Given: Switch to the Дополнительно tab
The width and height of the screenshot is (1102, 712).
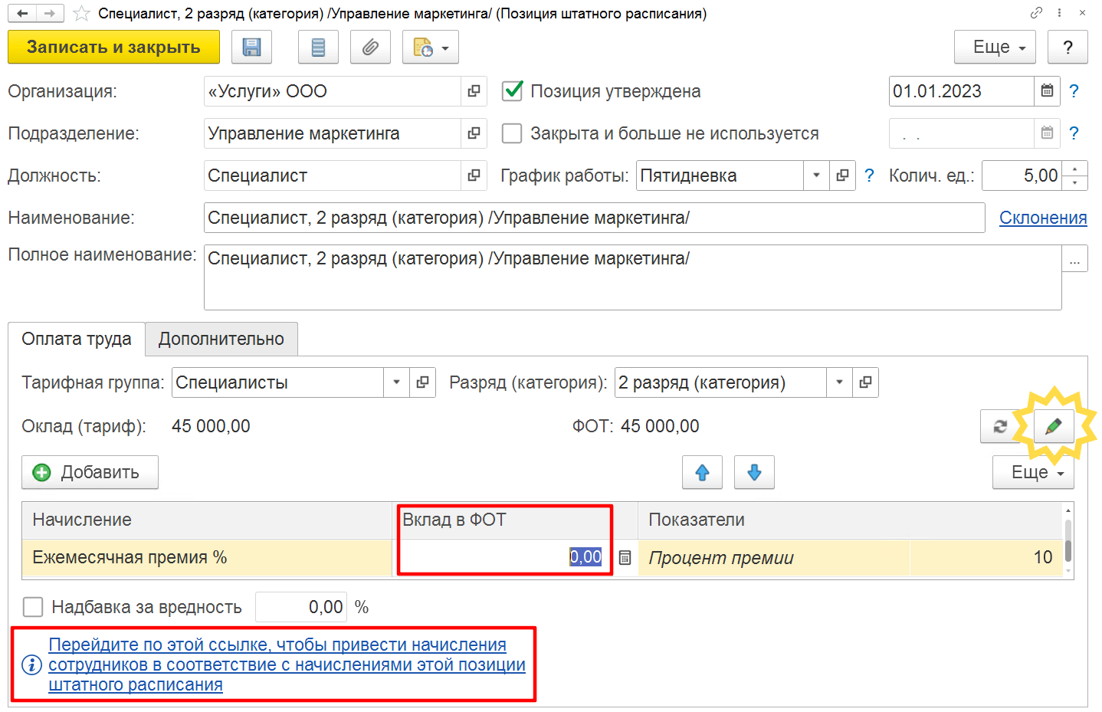Looking at the screenshot, I should [221, 339].
